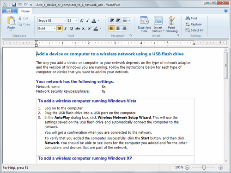The image size is (231, 173).
Task: Click scroll up arrow
Action: click(226, 50)
